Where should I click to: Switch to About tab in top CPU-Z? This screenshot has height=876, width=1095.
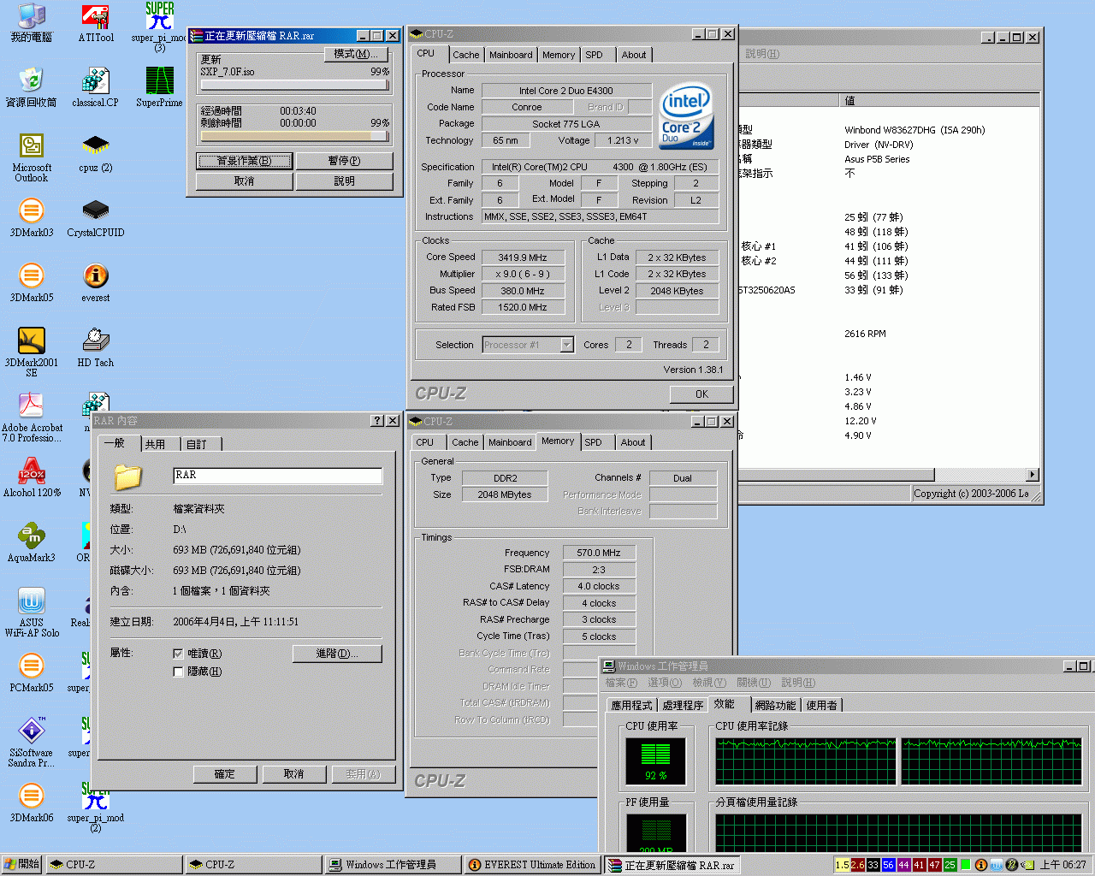[634, 55]
